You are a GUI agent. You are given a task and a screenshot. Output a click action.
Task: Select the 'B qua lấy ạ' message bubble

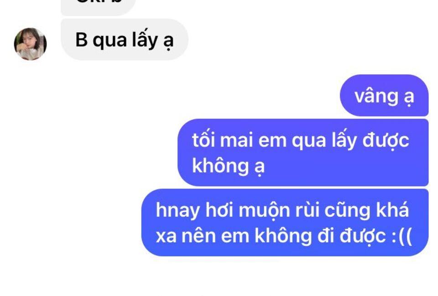tap(125, 40)
